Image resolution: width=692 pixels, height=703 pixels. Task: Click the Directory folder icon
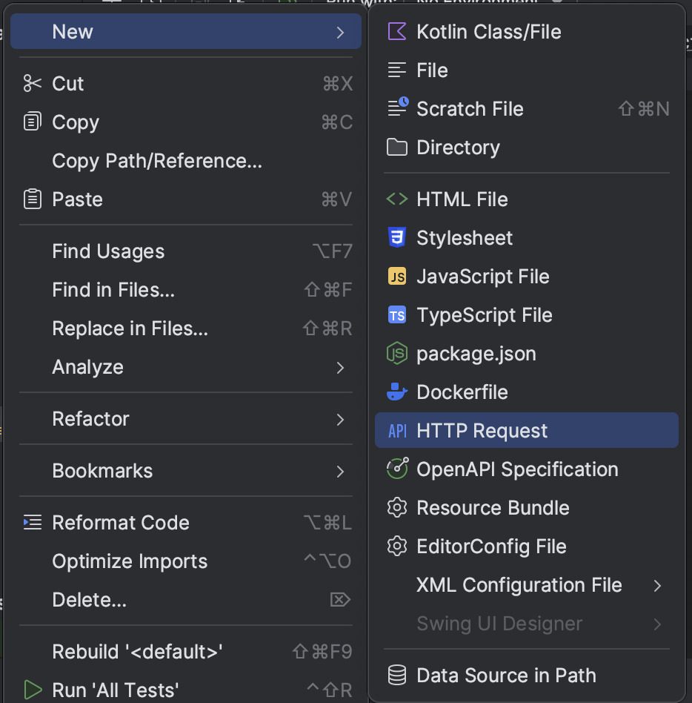point(397,148)
